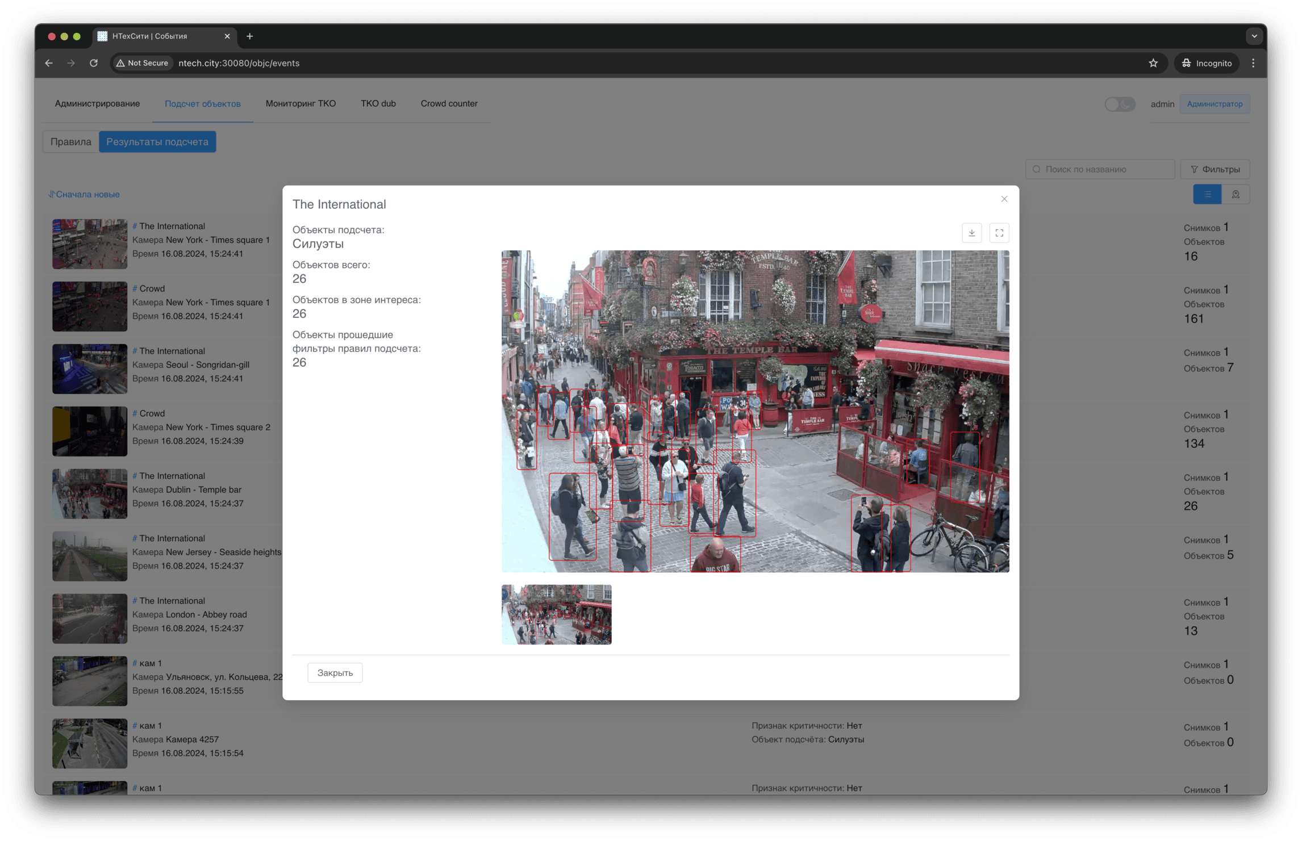This screenshot has height=841, width=1302.
Task: Open the Crowd counter tab
Action: pos(449,103)
